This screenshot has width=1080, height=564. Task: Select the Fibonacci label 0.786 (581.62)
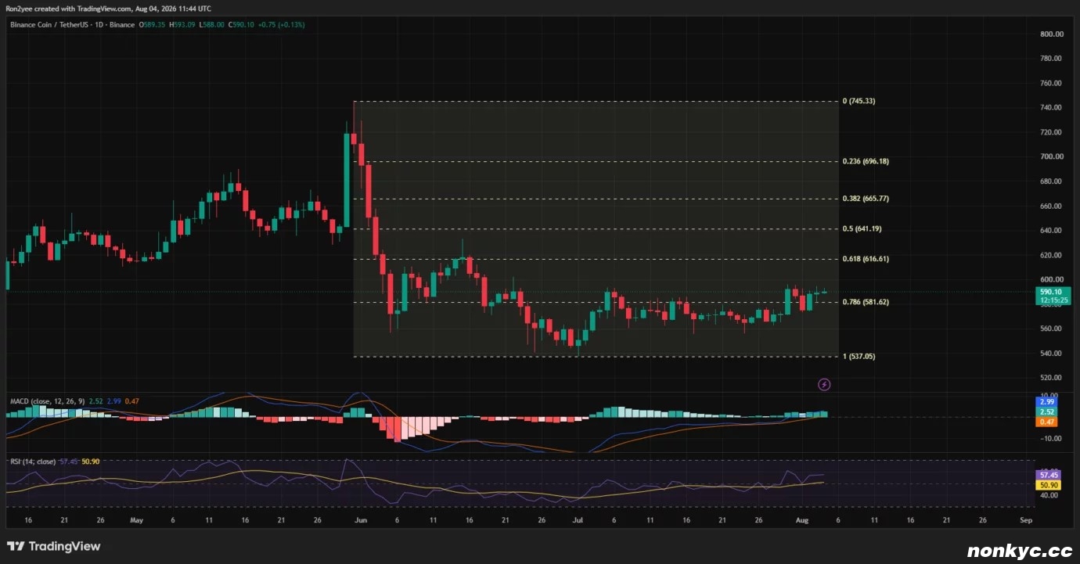click(866, 302)
